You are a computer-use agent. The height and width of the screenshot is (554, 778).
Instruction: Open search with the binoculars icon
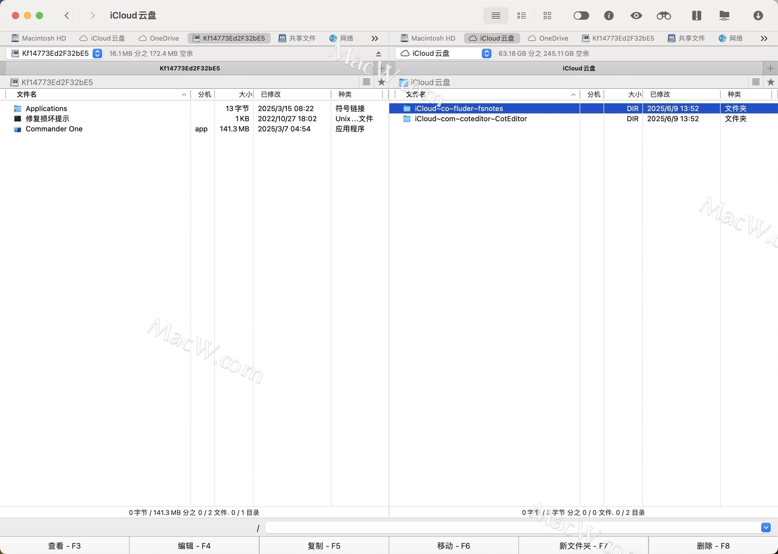point(664,16)
